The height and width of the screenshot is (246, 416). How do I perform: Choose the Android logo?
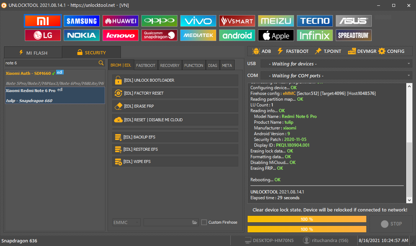[x=237, y=35]
